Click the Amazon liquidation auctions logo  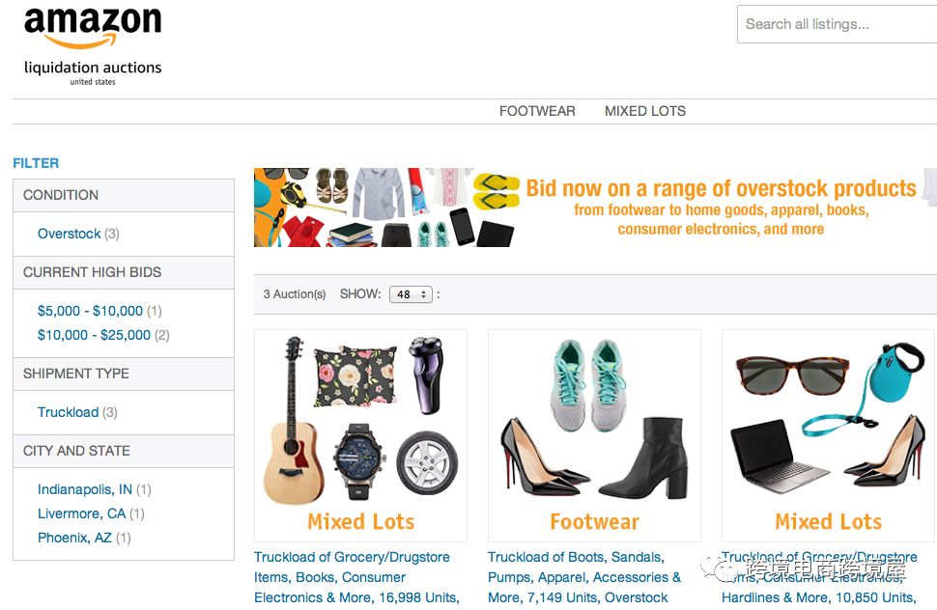pos(93,46)
